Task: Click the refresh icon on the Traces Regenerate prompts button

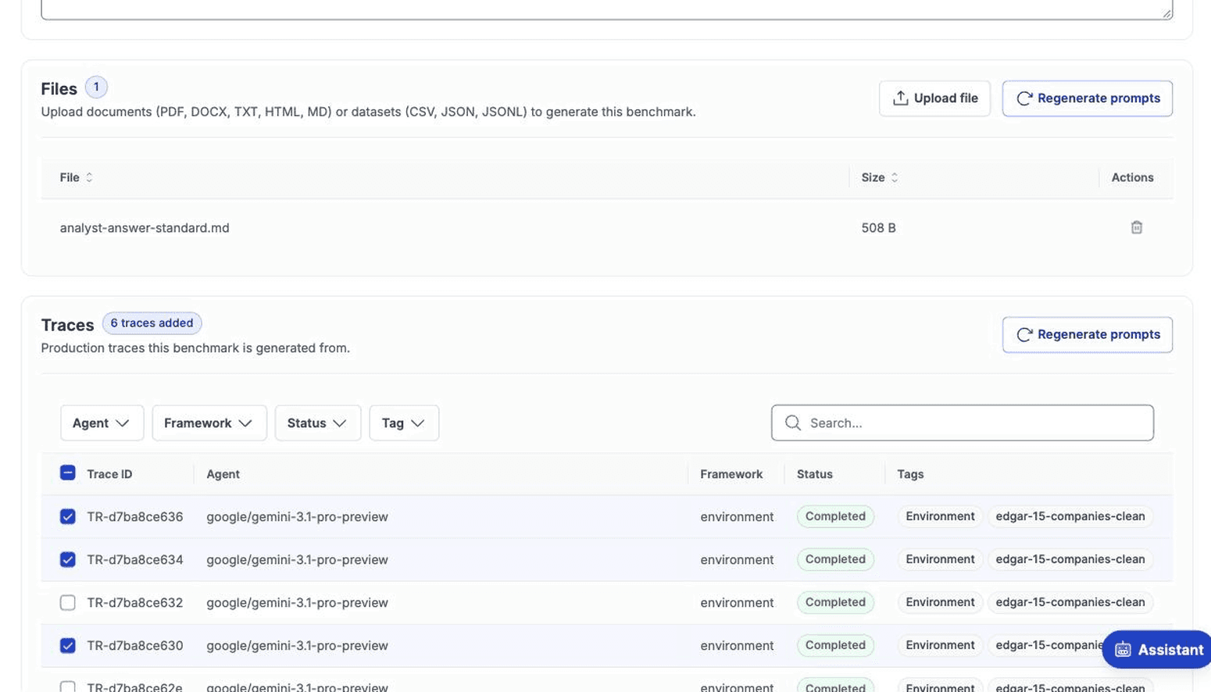Action: click(x=1023, y=334)
